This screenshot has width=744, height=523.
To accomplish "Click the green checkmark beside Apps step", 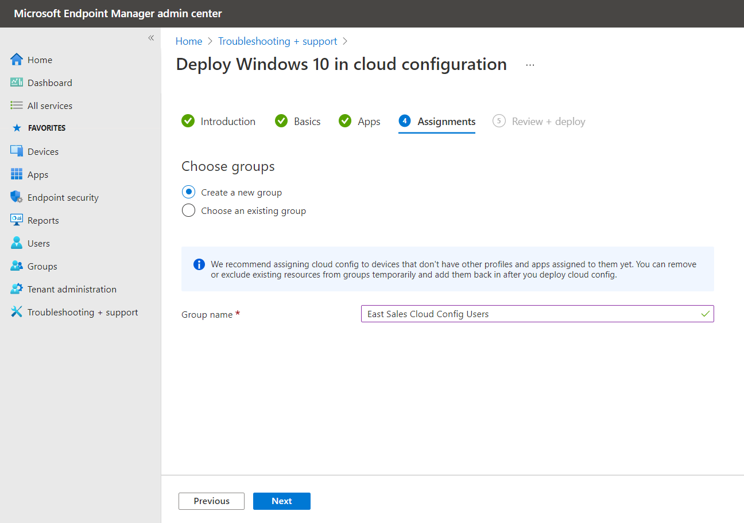I will tap(345, 121).
